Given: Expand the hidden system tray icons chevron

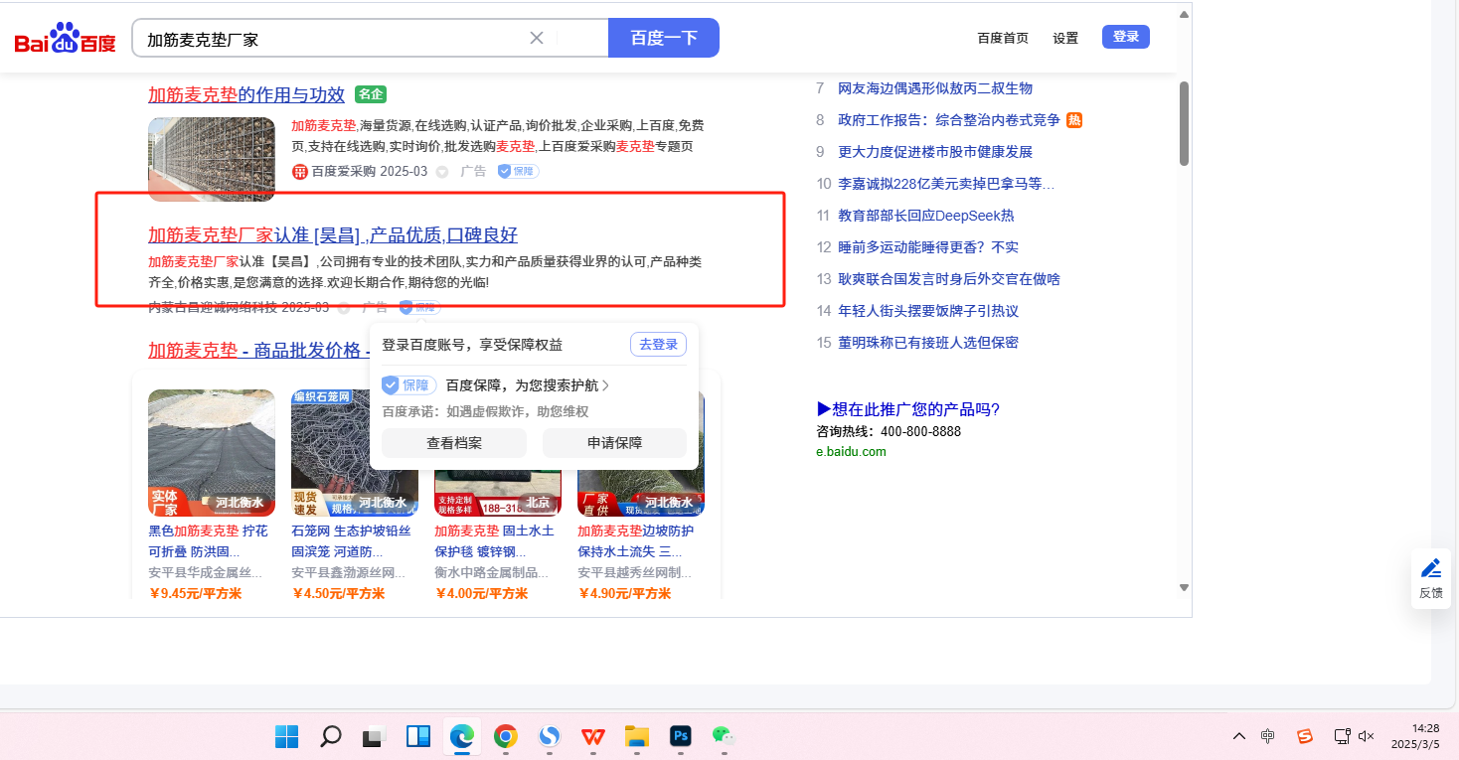Looking at the screenshot, I should point(1238,736).
